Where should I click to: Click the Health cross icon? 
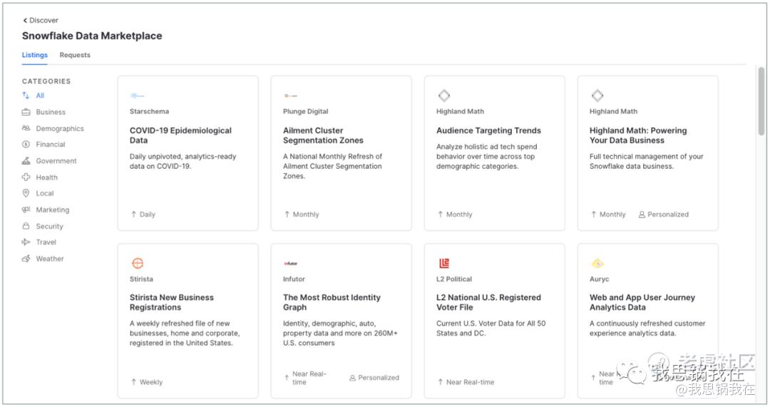click(26, 177)
